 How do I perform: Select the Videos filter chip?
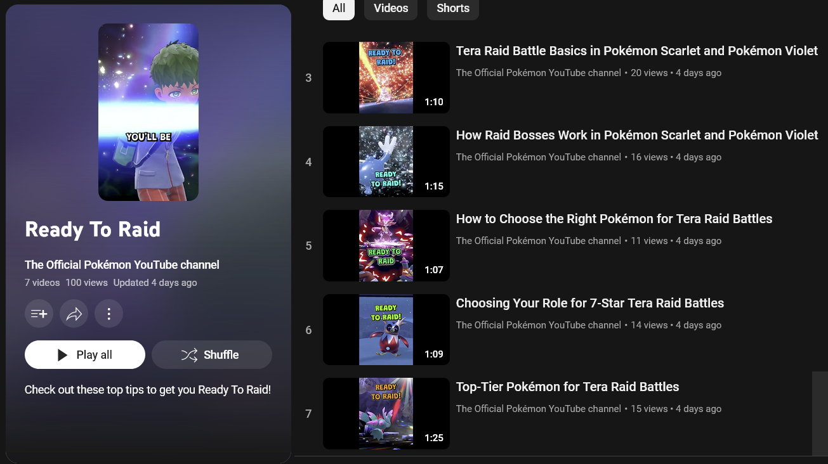pos(391,8)
